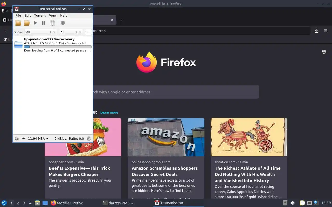Switch to workspace 3 in taskbar pager
Image resolution: width=332 pixels, height=207 pixels.
(24, 203)
